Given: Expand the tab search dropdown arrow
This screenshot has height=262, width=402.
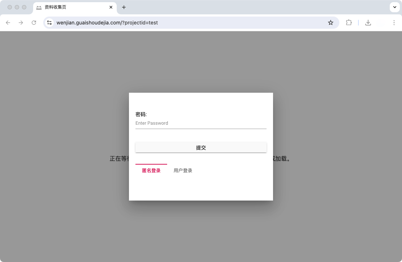Looking at the screenshot, I should tap(394, 7).
